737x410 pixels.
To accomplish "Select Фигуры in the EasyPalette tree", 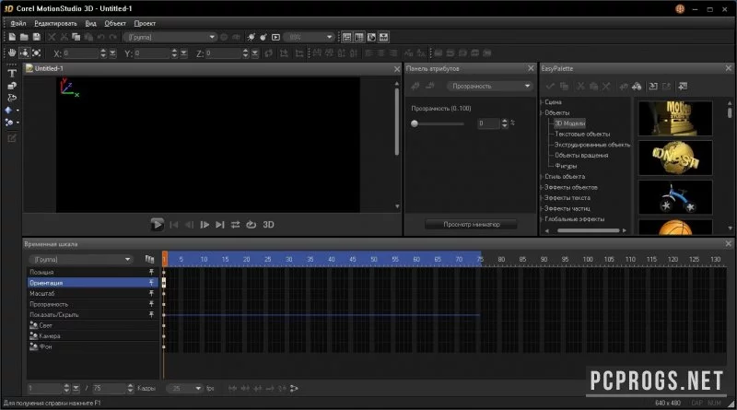I will coord(566,166).
